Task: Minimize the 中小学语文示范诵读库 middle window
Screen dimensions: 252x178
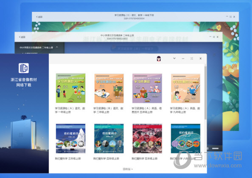Action: coord(210,37)
